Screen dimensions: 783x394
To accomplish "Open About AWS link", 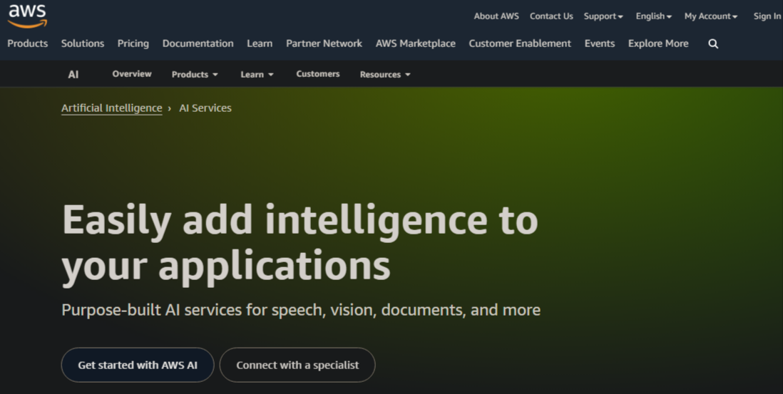I will [496, 16].
